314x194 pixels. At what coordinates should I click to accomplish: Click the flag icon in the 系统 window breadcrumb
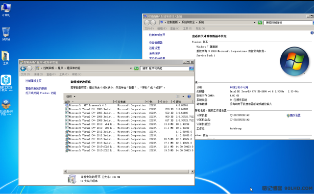[x=161, y=22]
